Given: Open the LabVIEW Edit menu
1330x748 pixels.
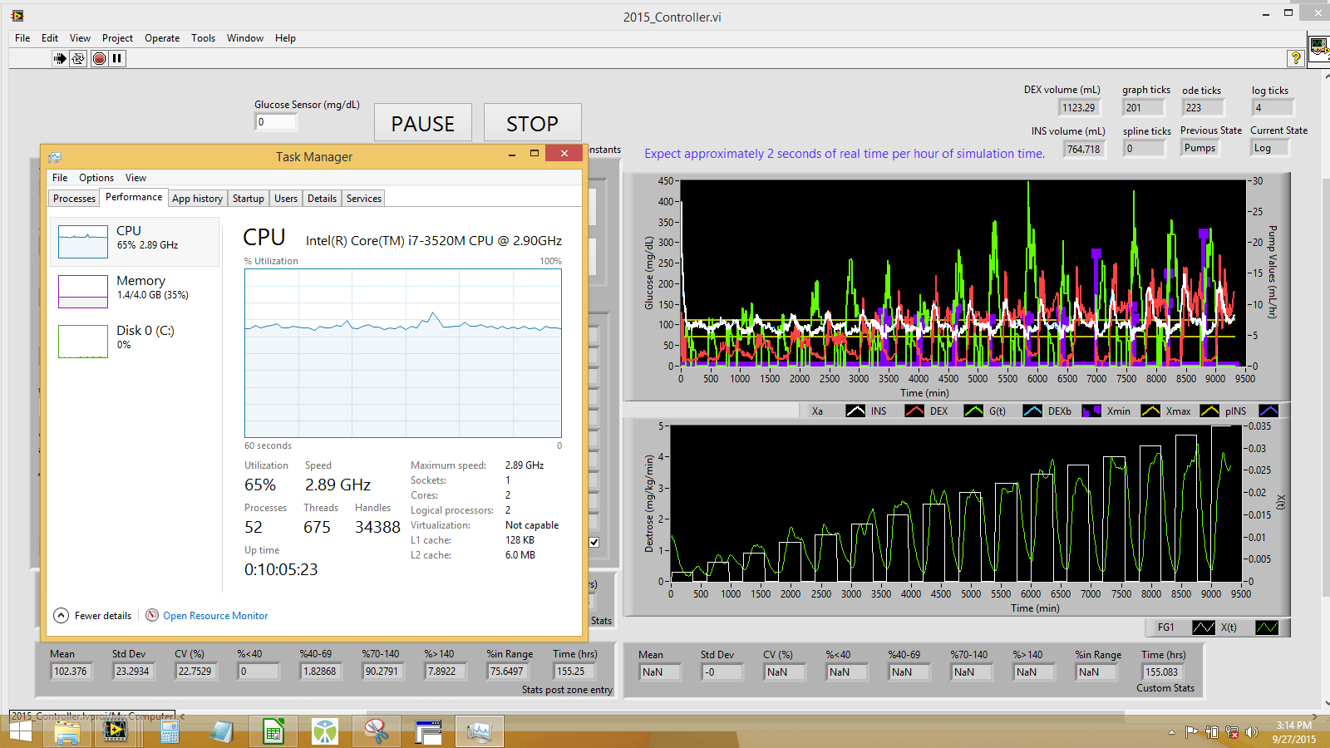Looking at the screenshot, I should tap(50, 38).
